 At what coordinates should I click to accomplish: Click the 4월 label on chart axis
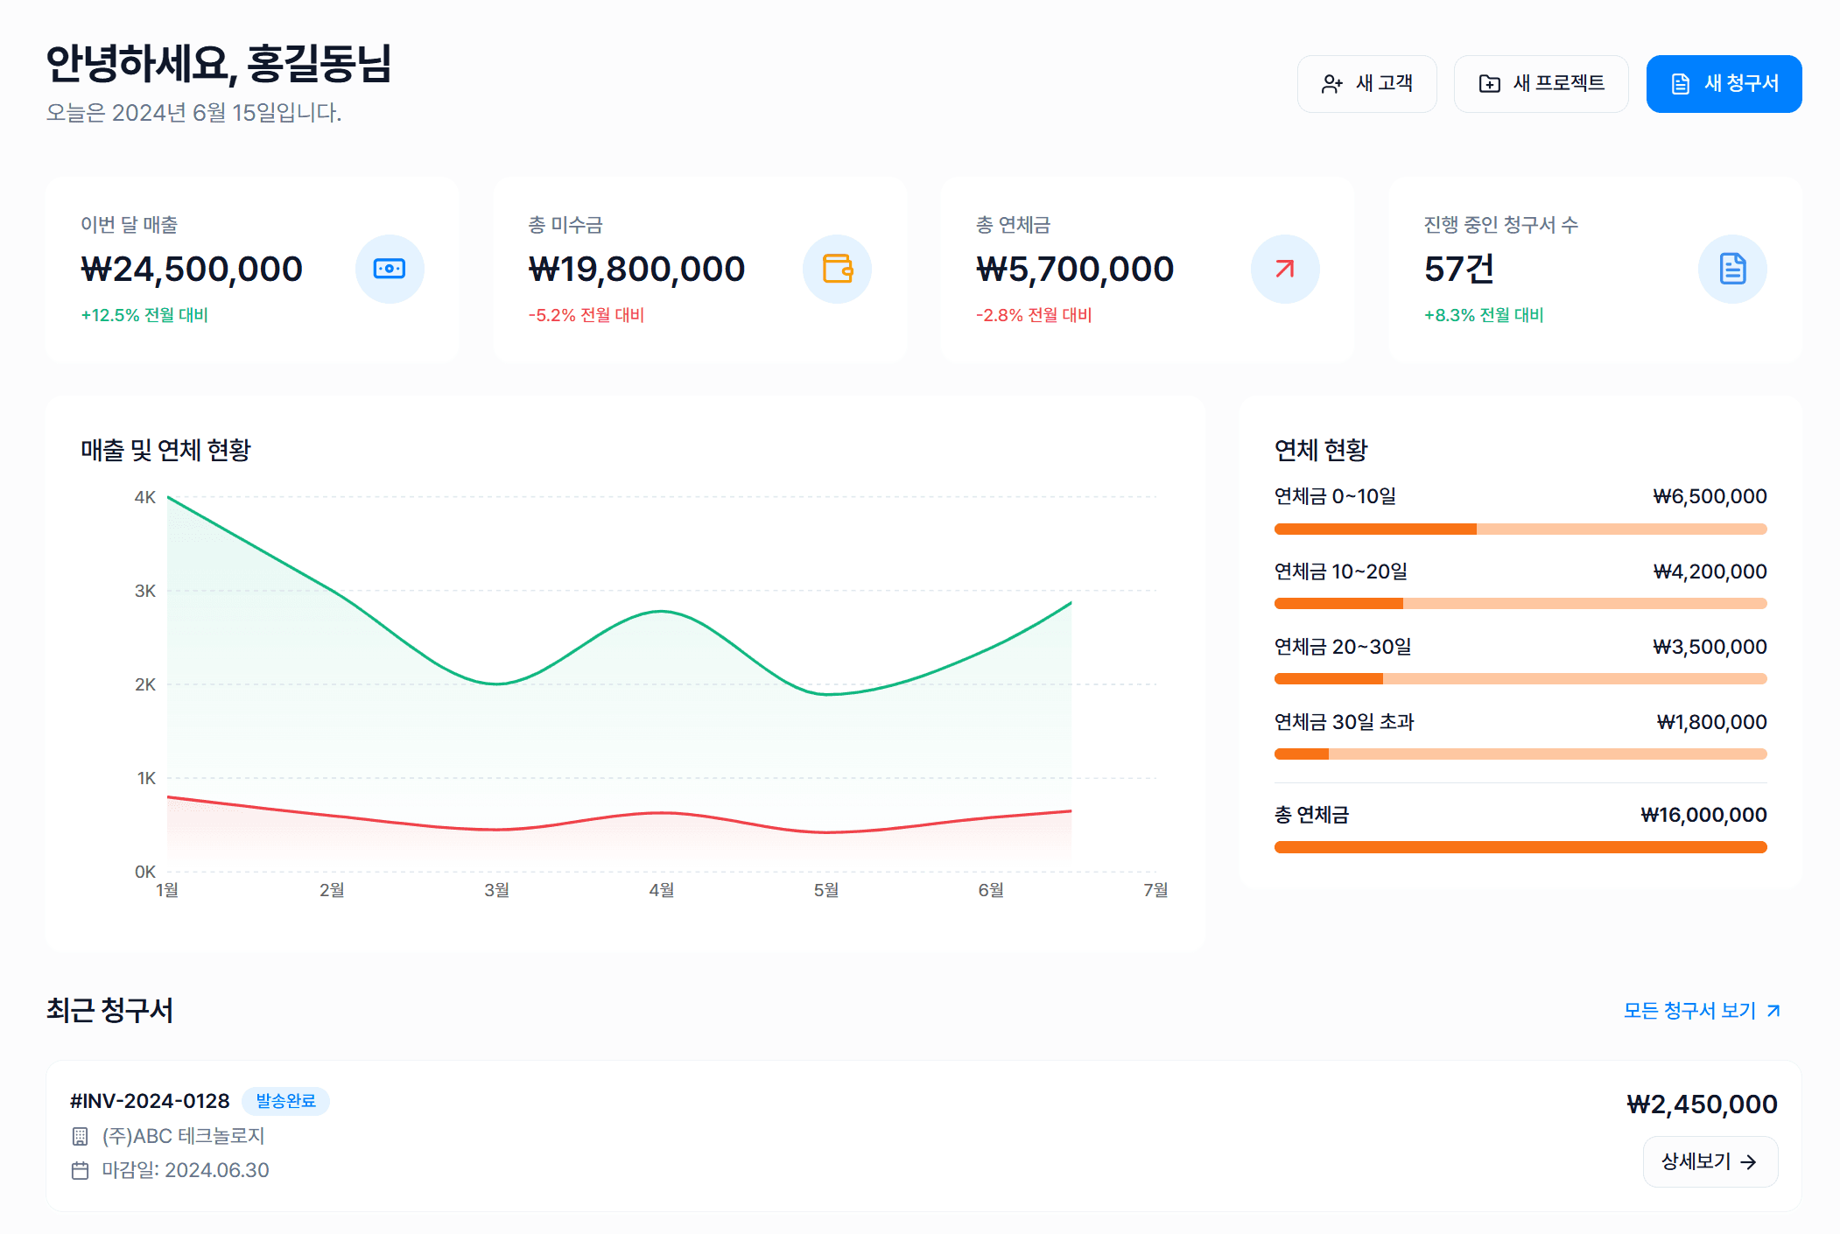[662, 890]
